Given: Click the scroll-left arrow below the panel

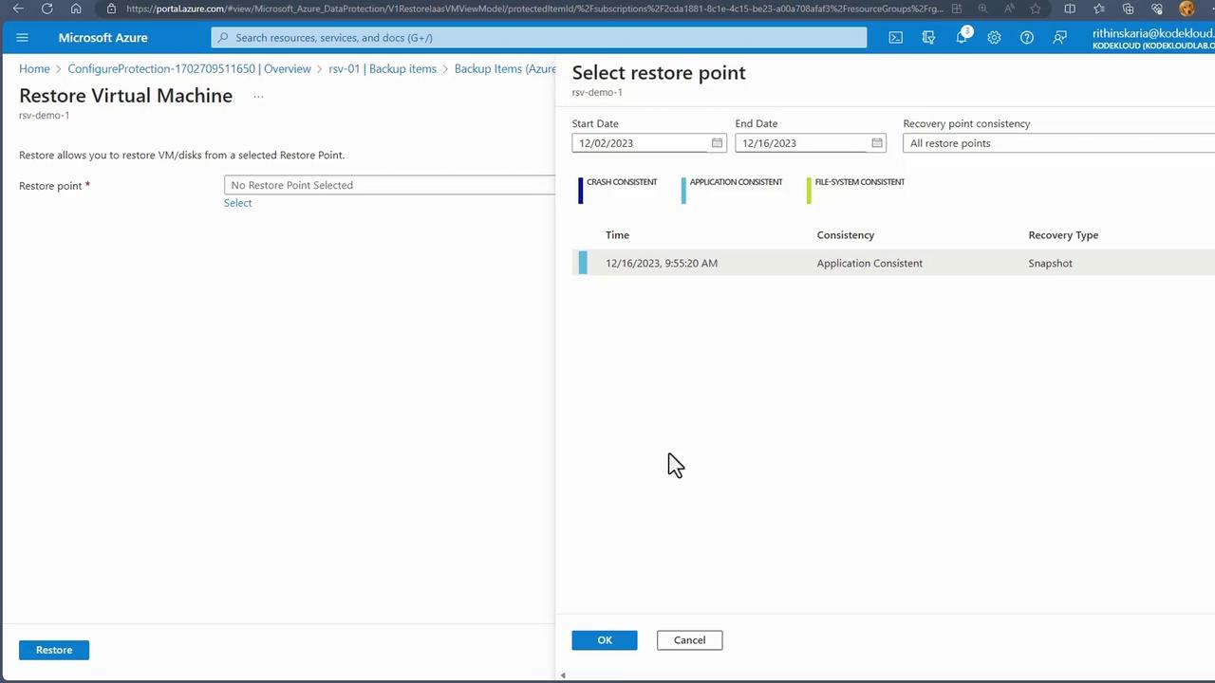Looking at the screenshot, I should [x=563, y=675].
